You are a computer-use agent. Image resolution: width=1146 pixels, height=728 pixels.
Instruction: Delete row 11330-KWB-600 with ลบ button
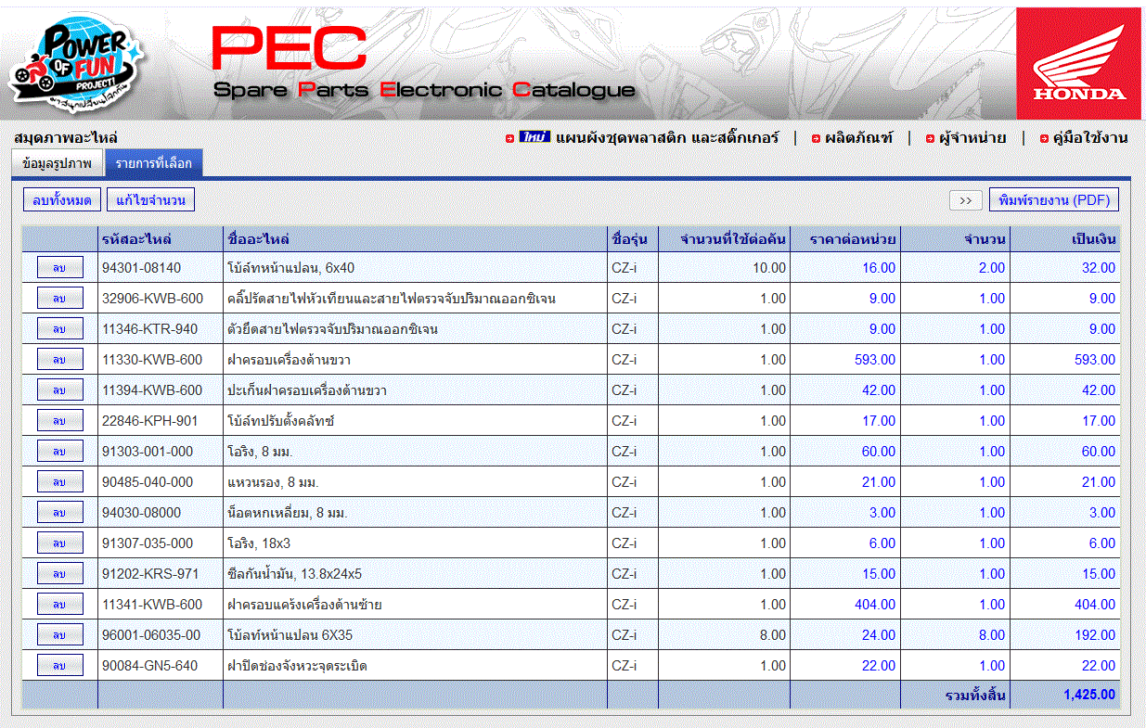coord(59,360)
